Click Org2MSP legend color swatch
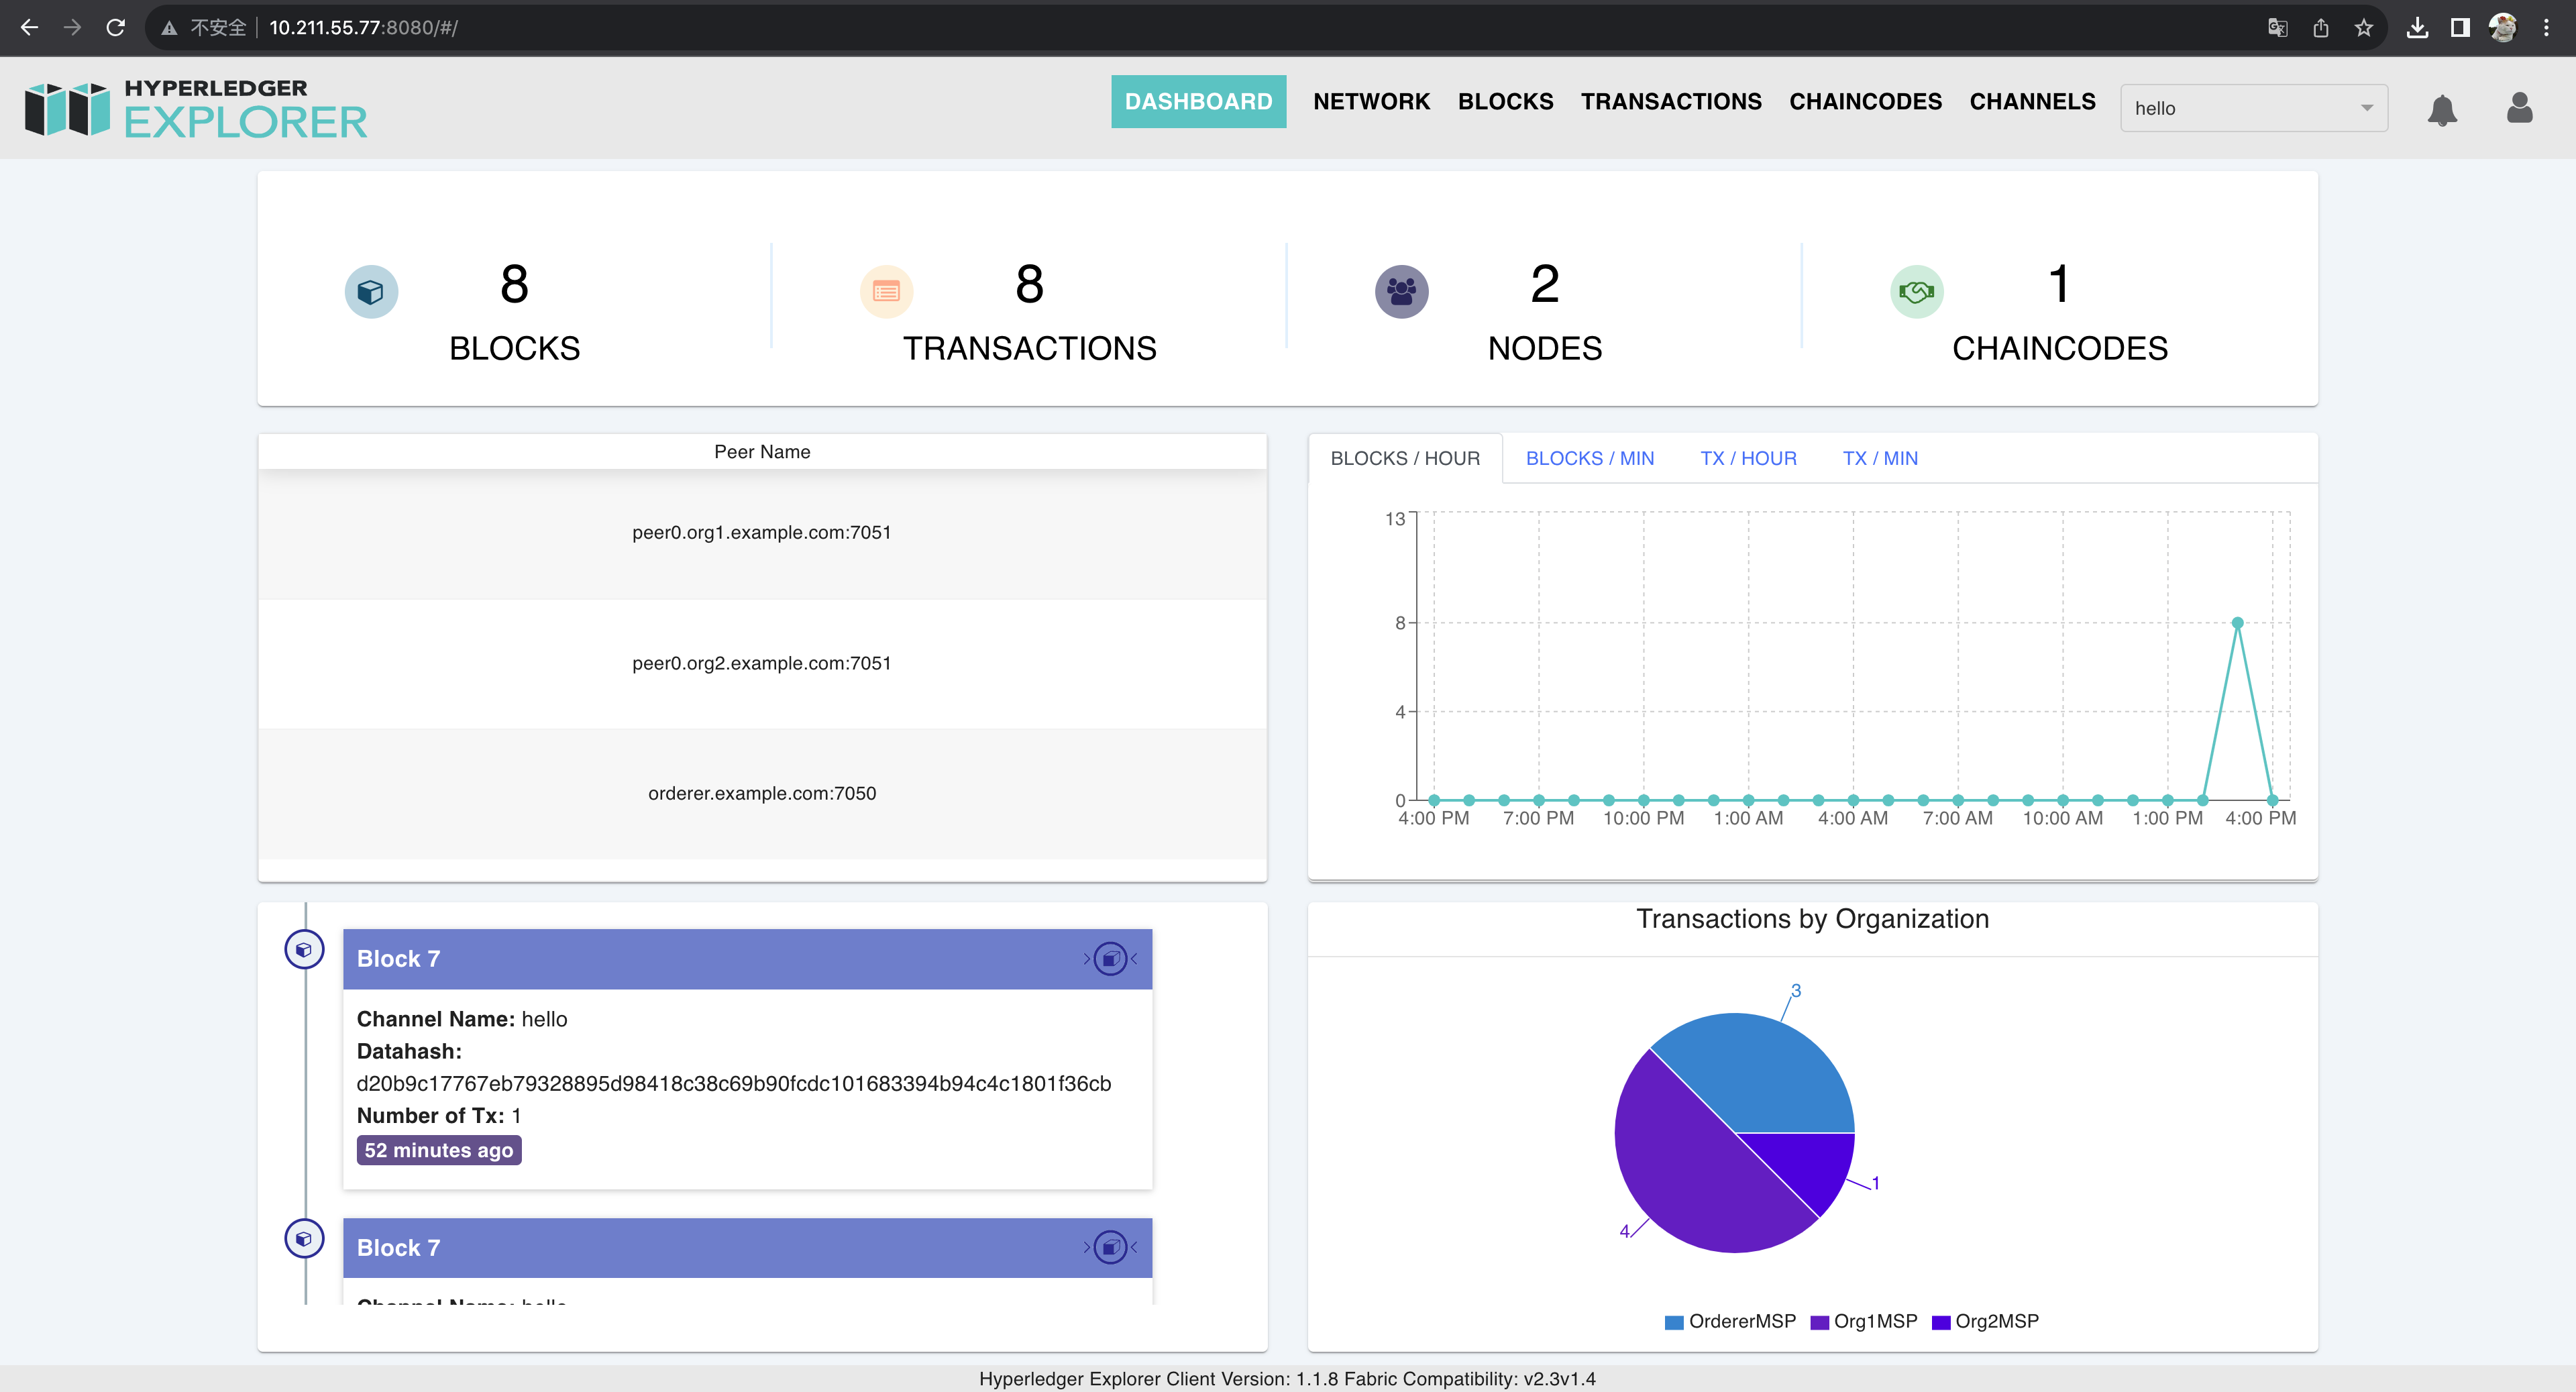 pos(1941,1322)
